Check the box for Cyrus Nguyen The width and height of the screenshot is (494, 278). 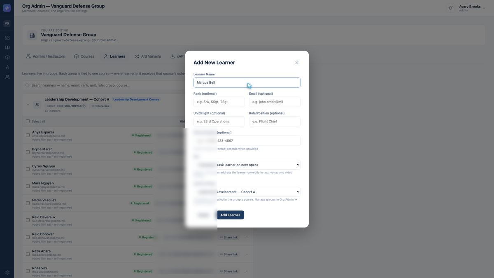pyautogui.click(x=28, y=169)
